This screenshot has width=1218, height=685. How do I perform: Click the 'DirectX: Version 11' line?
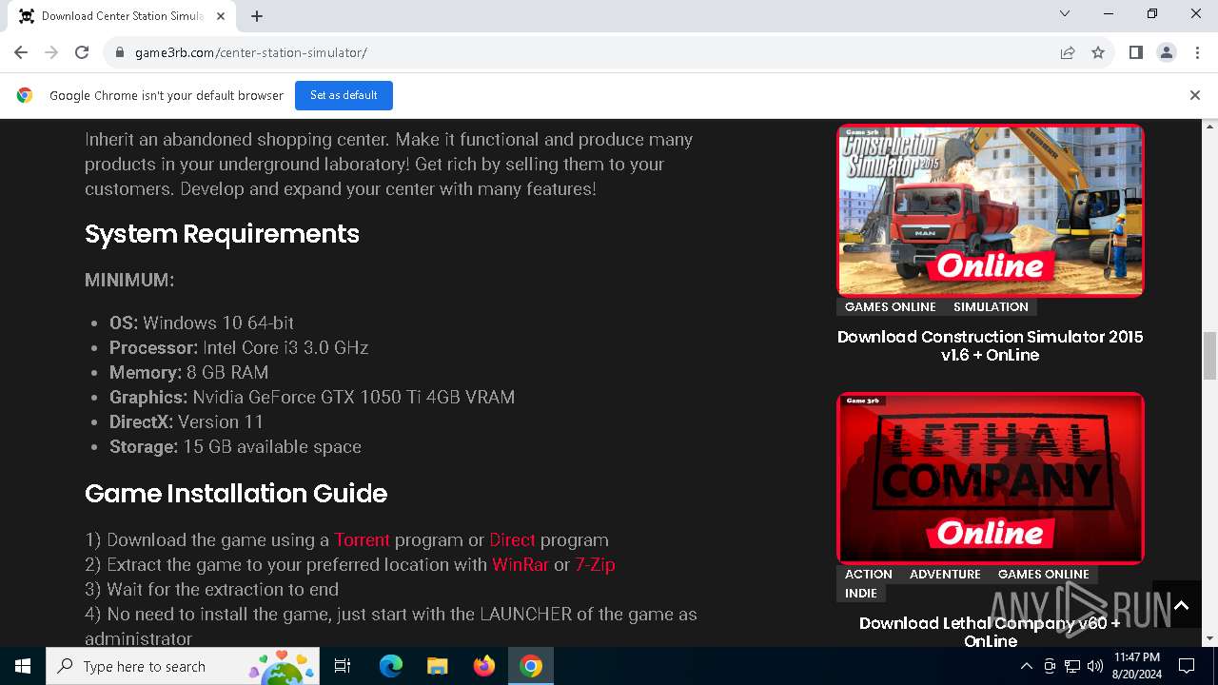[187, 421]
